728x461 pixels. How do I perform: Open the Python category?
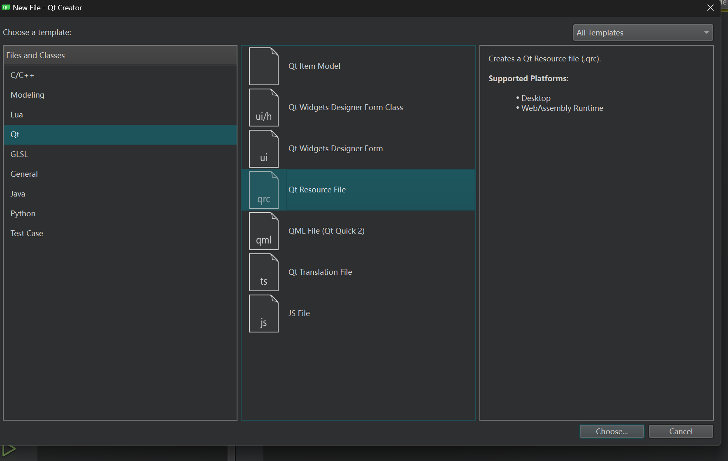[x=23, y=214]
